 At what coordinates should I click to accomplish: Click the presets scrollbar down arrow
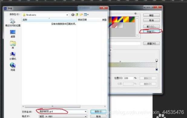tap(137, 35)
